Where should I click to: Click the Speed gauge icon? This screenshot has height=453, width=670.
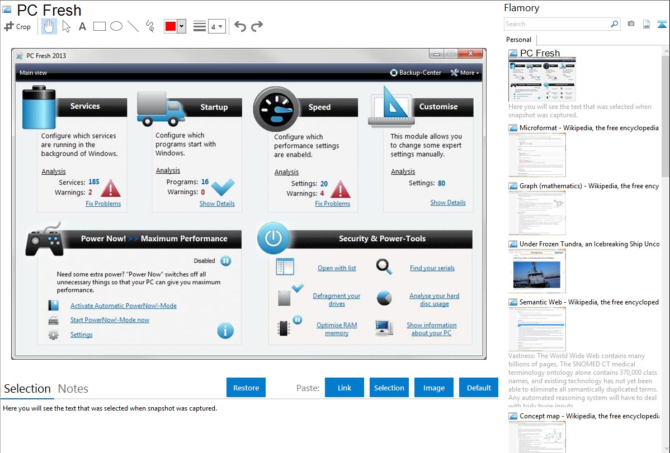(276, 109)
